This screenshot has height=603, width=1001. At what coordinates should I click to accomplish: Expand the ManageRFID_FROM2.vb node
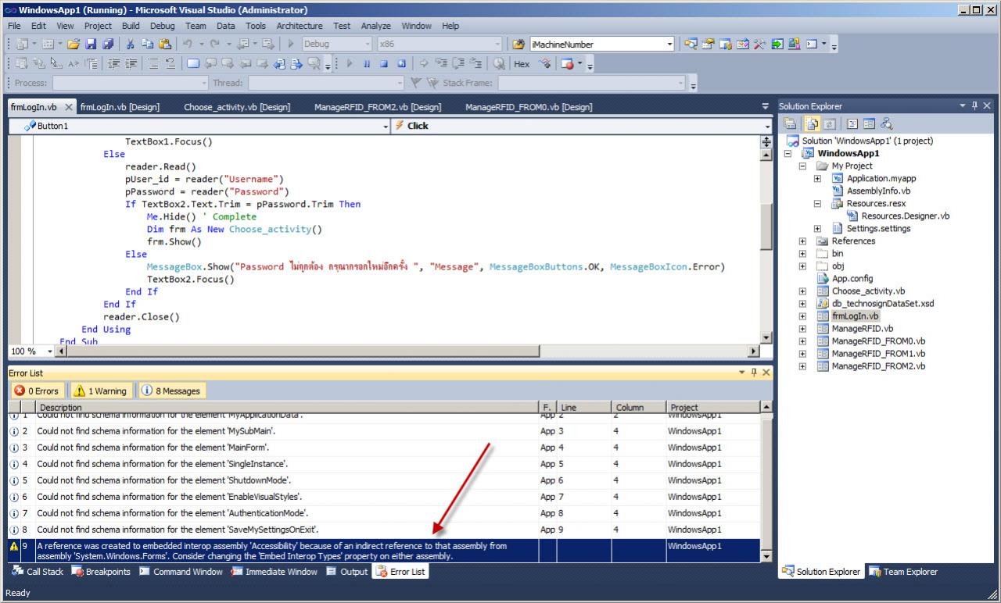pos(803,366)
